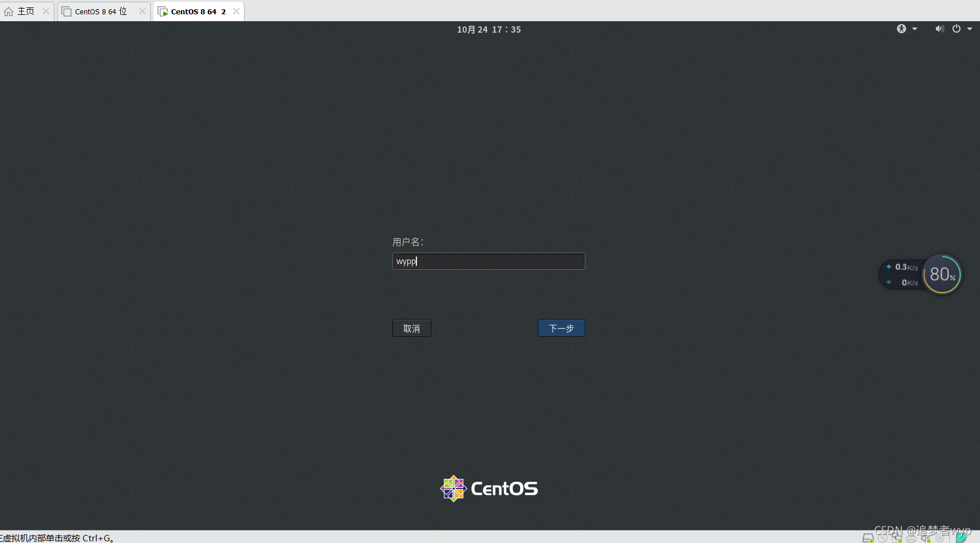980x543 pixels.
Task: Click the home icon on 主页 tab
Action: pos(9,11)
